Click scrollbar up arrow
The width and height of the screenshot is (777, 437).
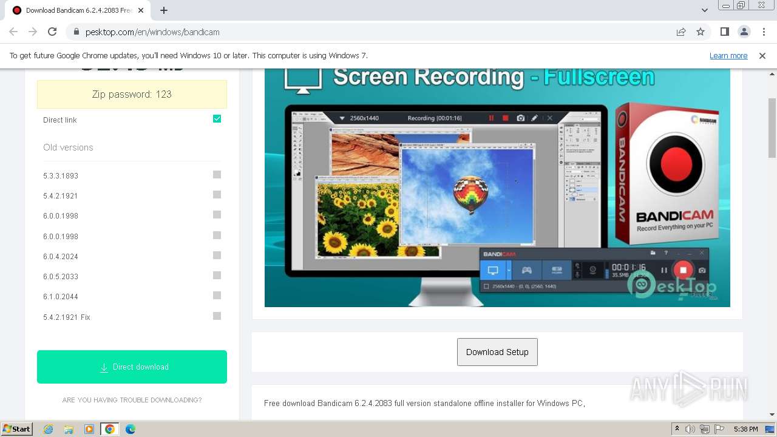click(772, 73)
